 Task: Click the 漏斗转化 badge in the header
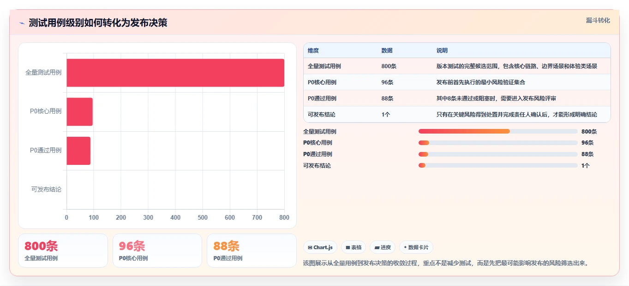pyautogui.click(x=598, y=21)
